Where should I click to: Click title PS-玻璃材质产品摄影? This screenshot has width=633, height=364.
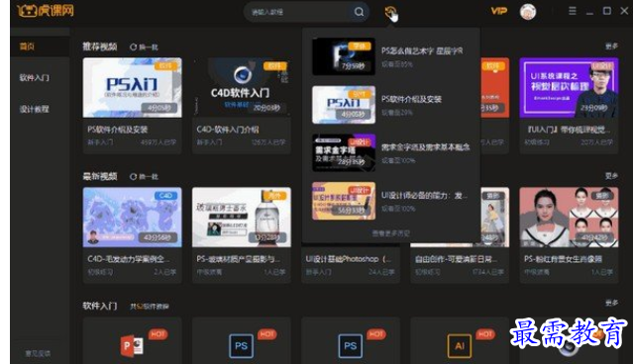coord(238,259)
